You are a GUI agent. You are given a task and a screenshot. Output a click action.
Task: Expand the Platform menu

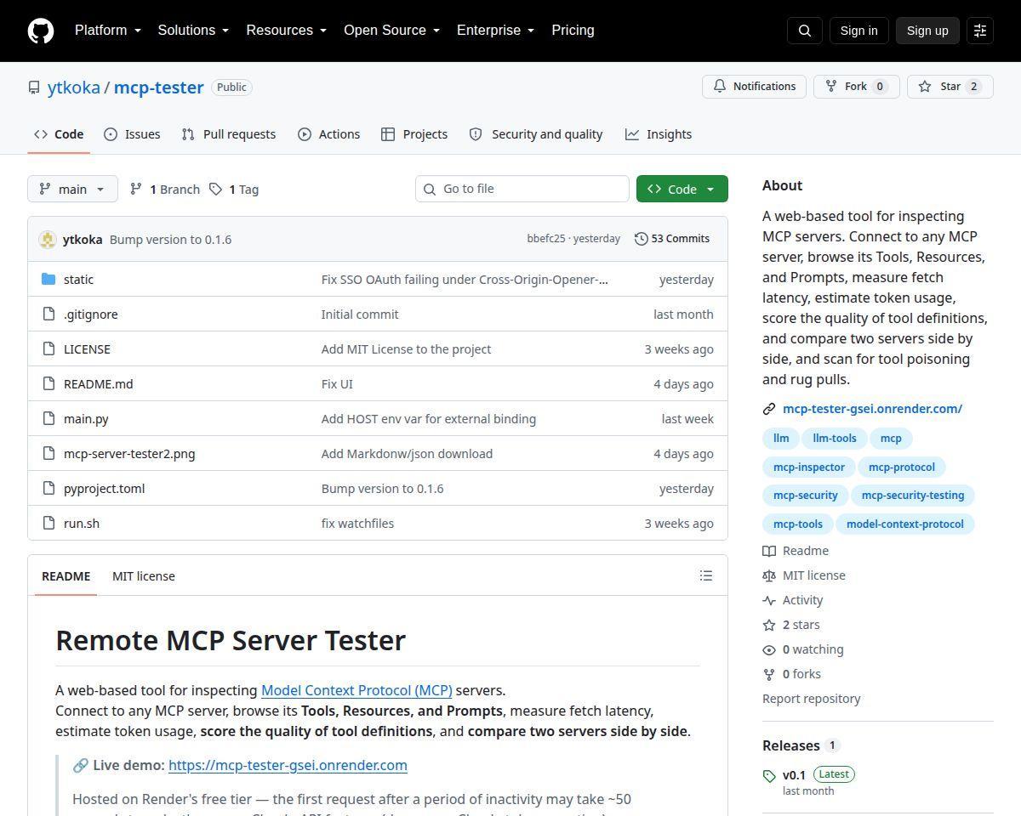coord(108,31)
